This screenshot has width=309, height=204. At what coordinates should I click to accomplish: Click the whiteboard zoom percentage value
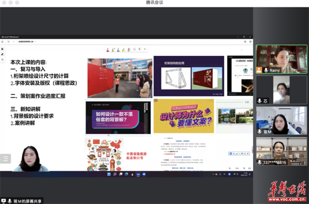point(237,168)
